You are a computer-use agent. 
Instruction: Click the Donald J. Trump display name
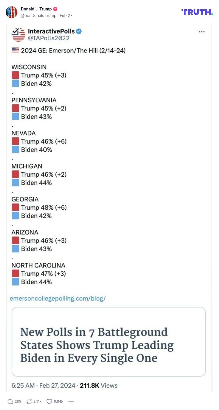click(36, 9)
